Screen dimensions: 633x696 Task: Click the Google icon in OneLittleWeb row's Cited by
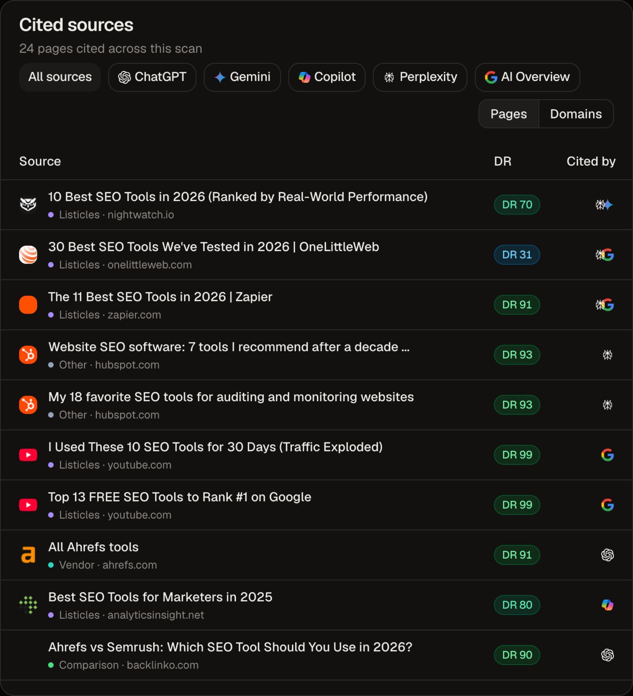608,255
